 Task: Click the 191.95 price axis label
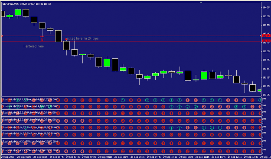266,60
